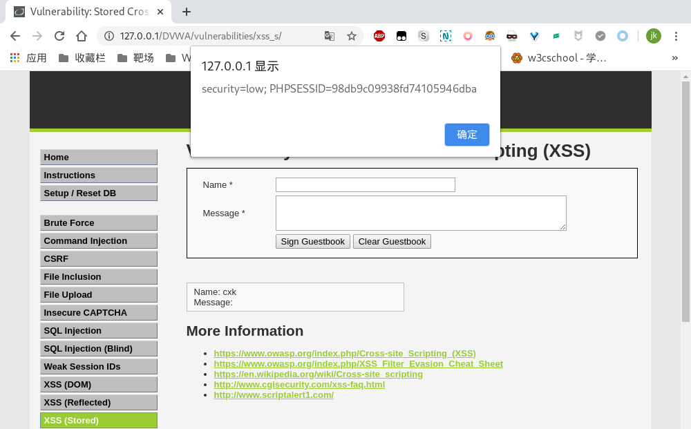The width and height of the screenshot is (691, 429).
Task: Click the Clear Guestbook button
Action: pyautogui.click(x=392, y=241)
